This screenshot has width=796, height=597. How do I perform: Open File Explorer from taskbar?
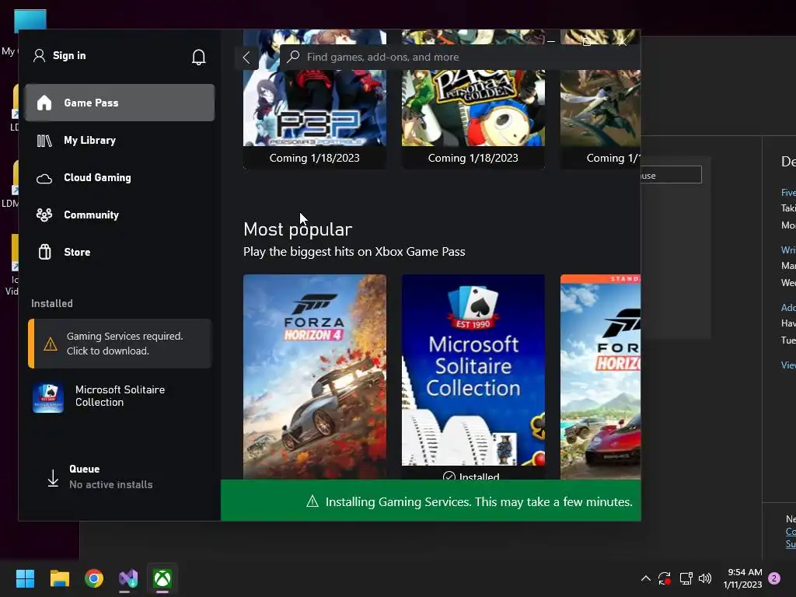[x=59, y=578]
